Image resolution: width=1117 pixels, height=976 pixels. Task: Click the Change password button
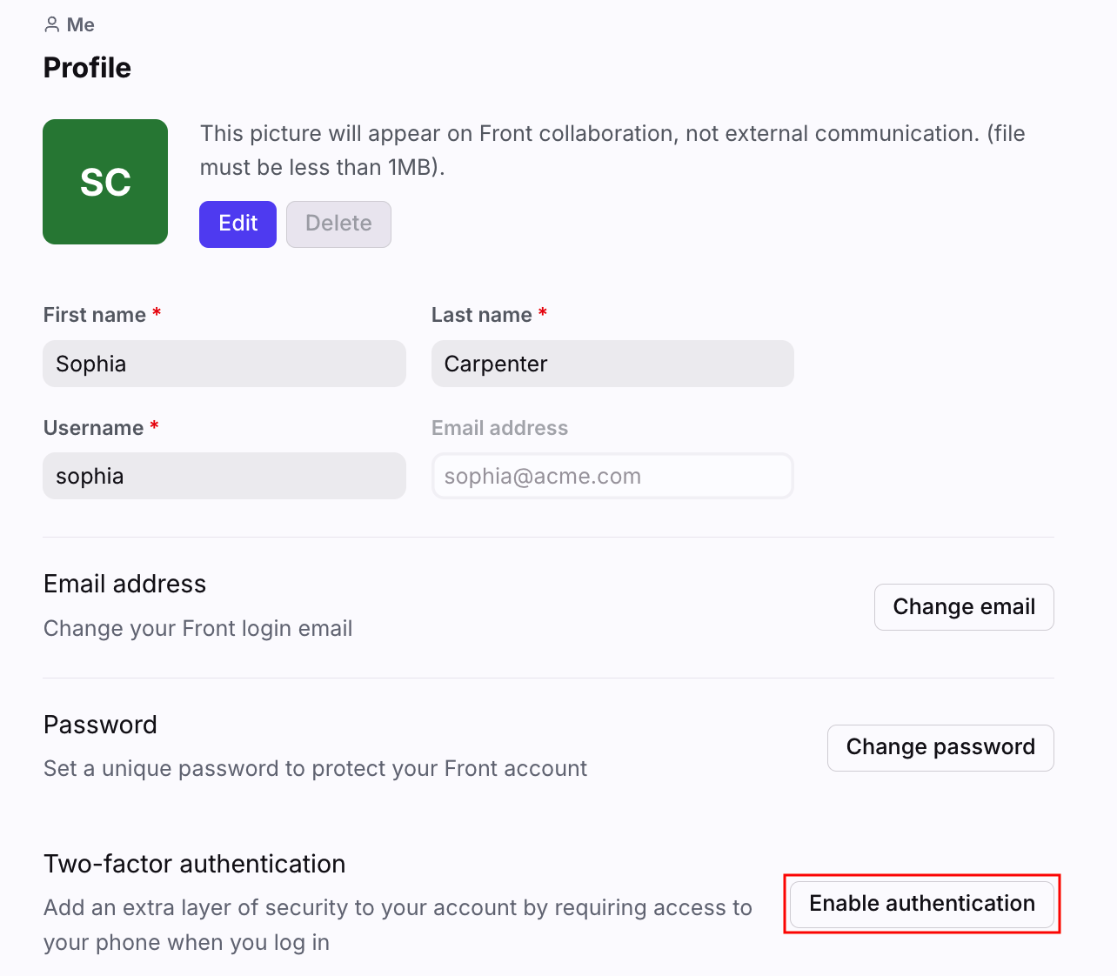pos(940,747)
